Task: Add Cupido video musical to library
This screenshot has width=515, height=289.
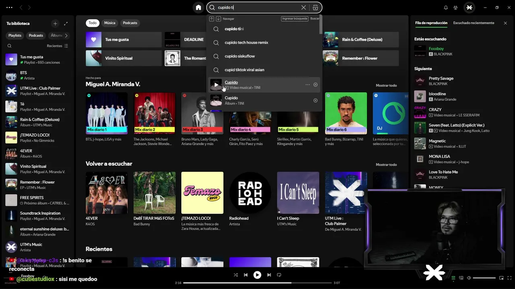Action: pyautogui.click(x=315, y=85)
